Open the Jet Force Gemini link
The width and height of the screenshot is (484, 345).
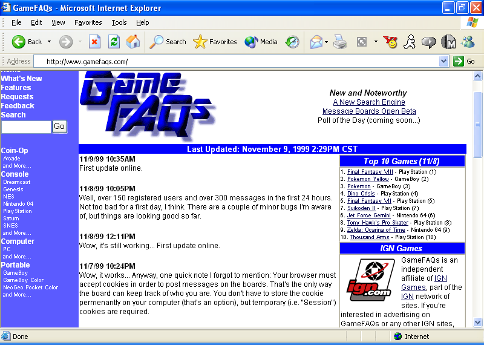coord(368,215)
